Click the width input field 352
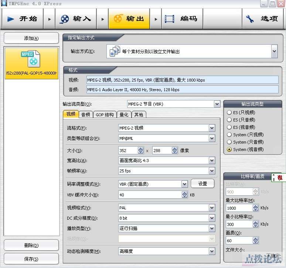 click(128, 151)
